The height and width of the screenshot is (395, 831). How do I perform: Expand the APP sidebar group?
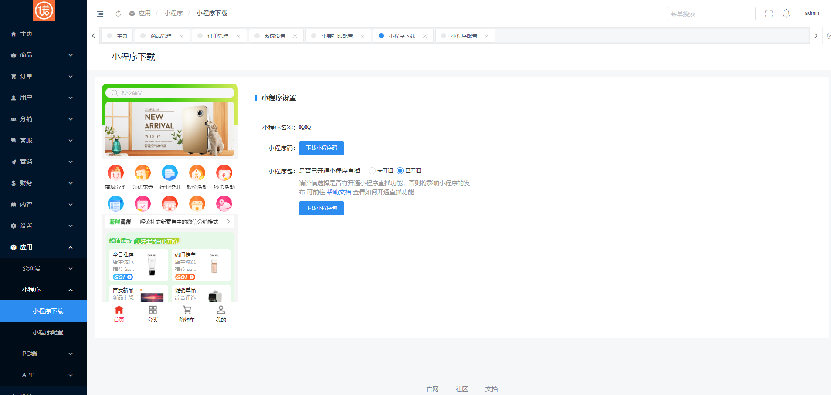click(x=28, y=375)
